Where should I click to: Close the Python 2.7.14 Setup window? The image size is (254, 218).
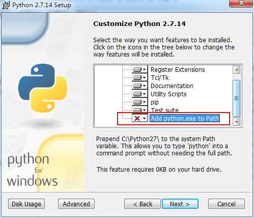pos(241,3)
